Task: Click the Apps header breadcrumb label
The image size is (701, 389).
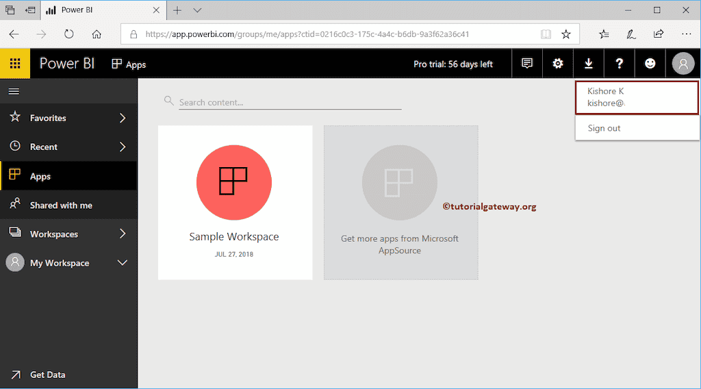Action: 136,64
